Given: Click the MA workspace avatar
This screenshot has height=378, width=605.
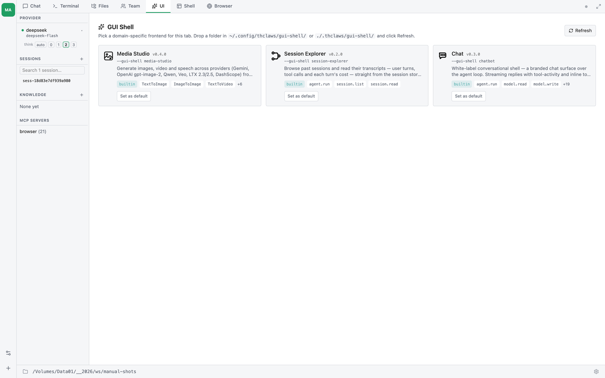Looking at the screenshot, I should (8, 10).
